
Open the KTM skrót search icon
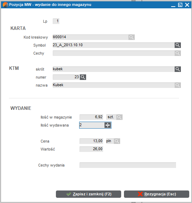tap(178, 69)
